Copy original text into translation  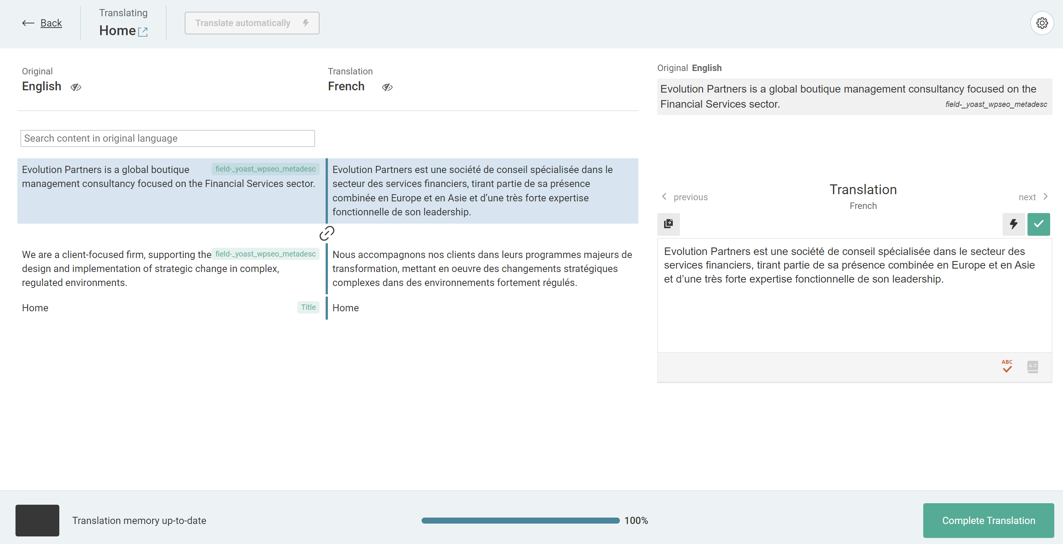(x=669, y=224)
